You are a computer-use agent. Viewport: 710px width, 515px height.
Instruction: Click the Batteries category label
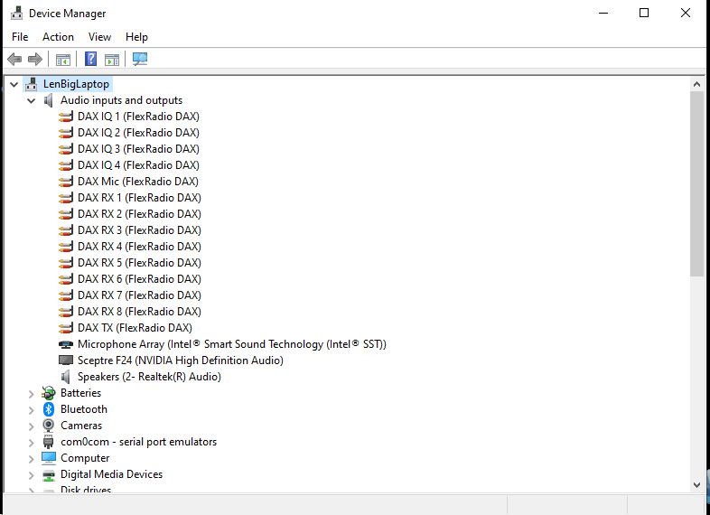pyautogui.click(x=80, y=393)
